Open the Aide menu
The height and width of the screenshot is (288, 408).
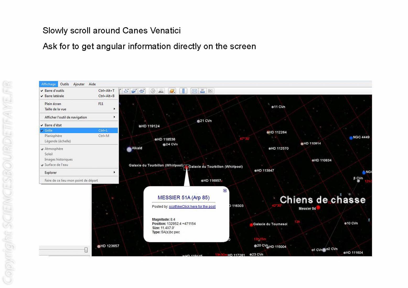pyautogui.click(x=92, y=84)
